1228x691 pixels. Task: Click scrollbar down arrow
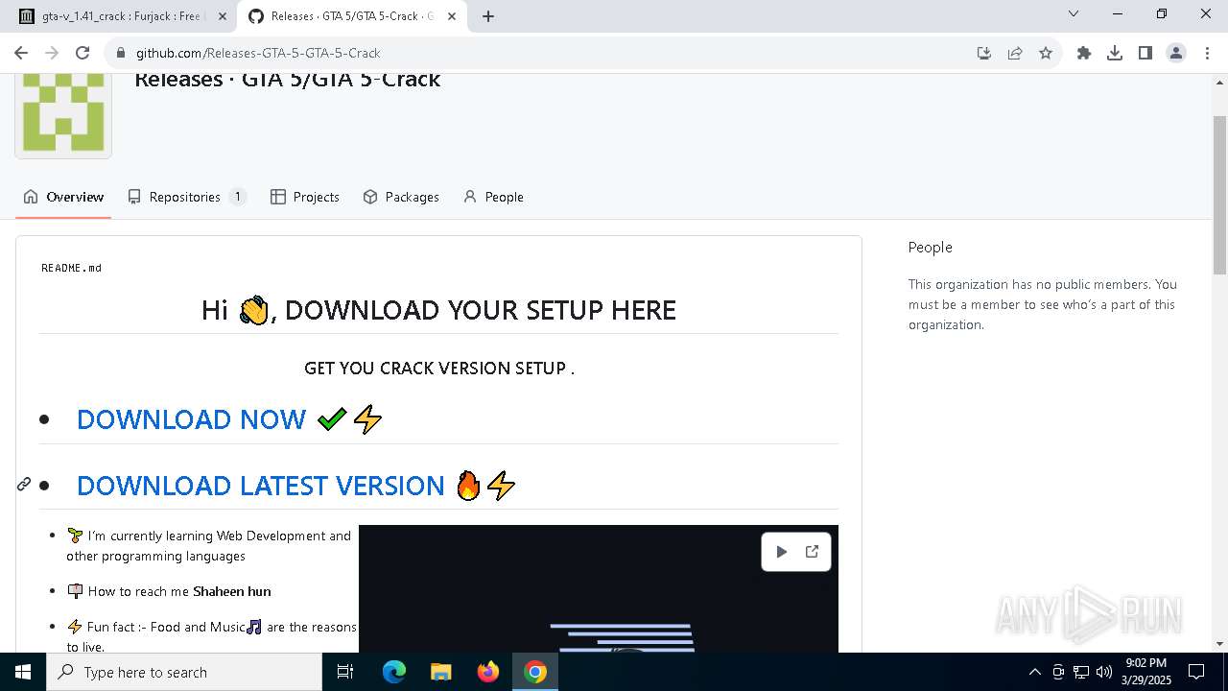coord(1219,644)
